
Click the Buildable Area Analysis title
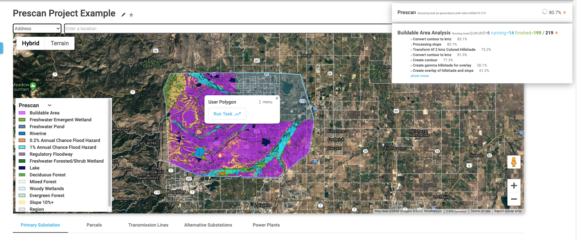(x=424, y=33)
